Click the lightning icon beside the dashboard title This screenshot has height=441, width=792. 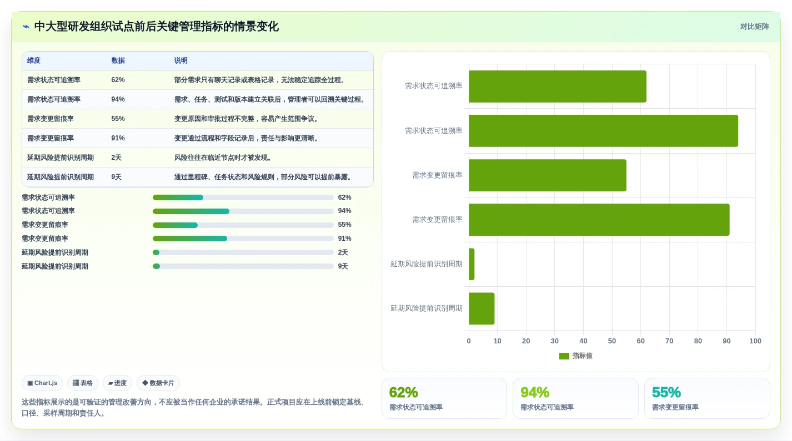26,27
